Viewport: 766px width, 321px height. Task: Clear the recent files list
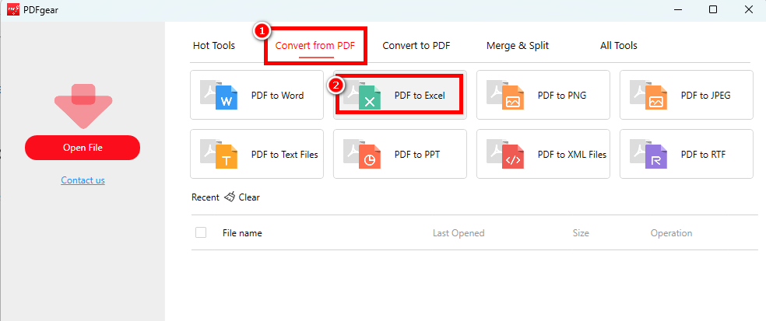coord(249,197)
